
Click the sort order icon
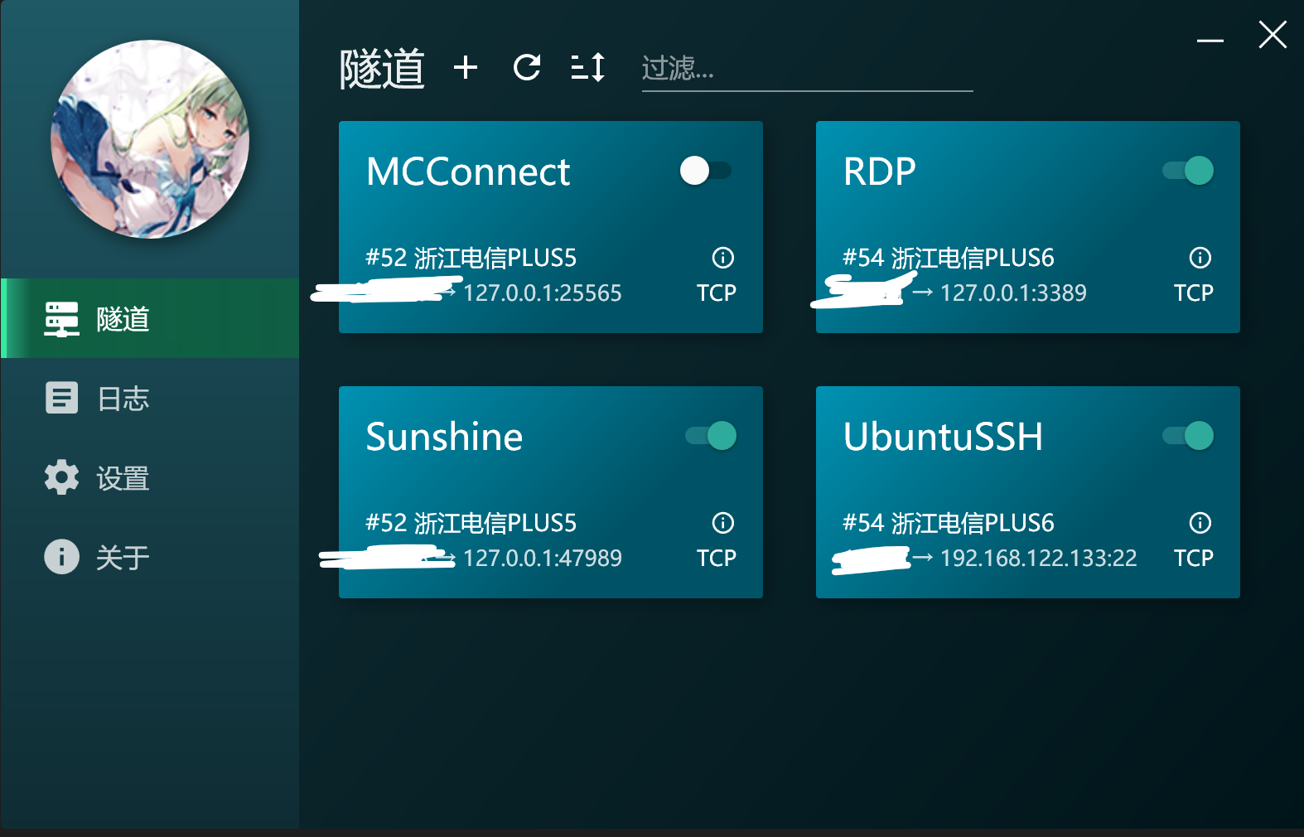(x=588, y=67)
